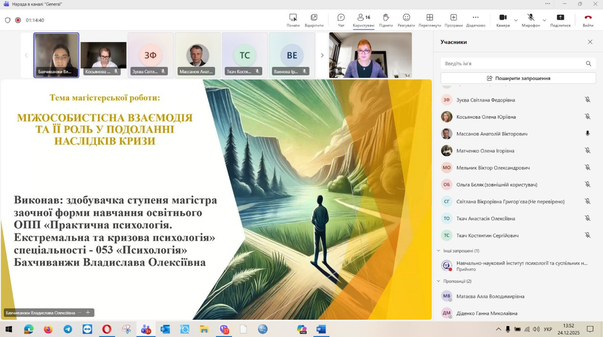
Task: Click the Введіть ім'я search field
Action: click(518, 63)
